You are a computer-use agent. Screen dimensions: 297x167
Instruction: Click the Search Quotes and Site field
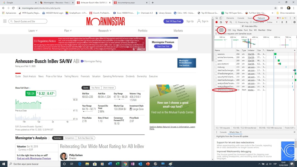(x=28, y=21)
